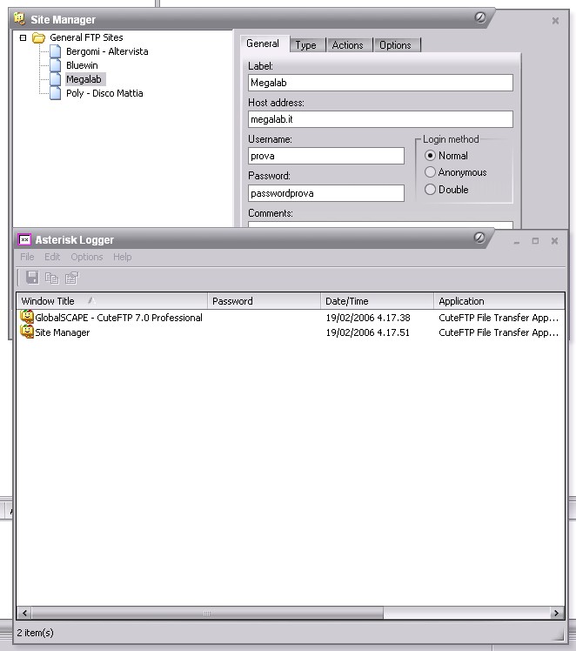Click the Password field showing passwordprova
576x651 pixels.
[x=326, y=193]
